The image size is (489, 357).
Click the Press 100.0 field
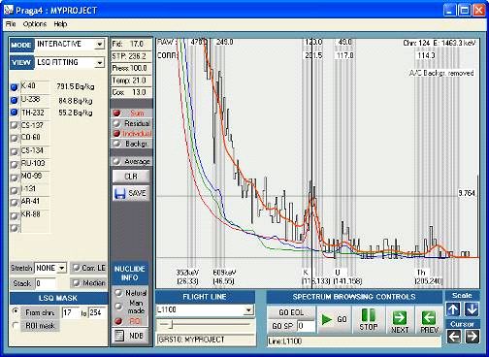pos(131,68)
